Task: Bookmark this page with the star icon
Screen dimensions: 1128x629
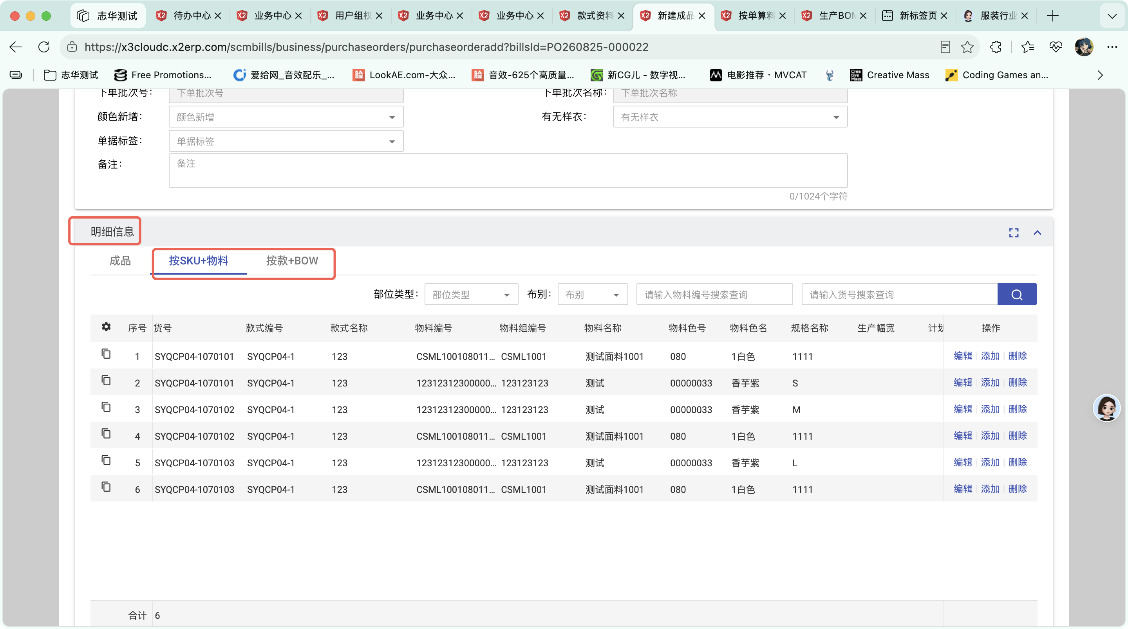Action: tap(967, 47)
